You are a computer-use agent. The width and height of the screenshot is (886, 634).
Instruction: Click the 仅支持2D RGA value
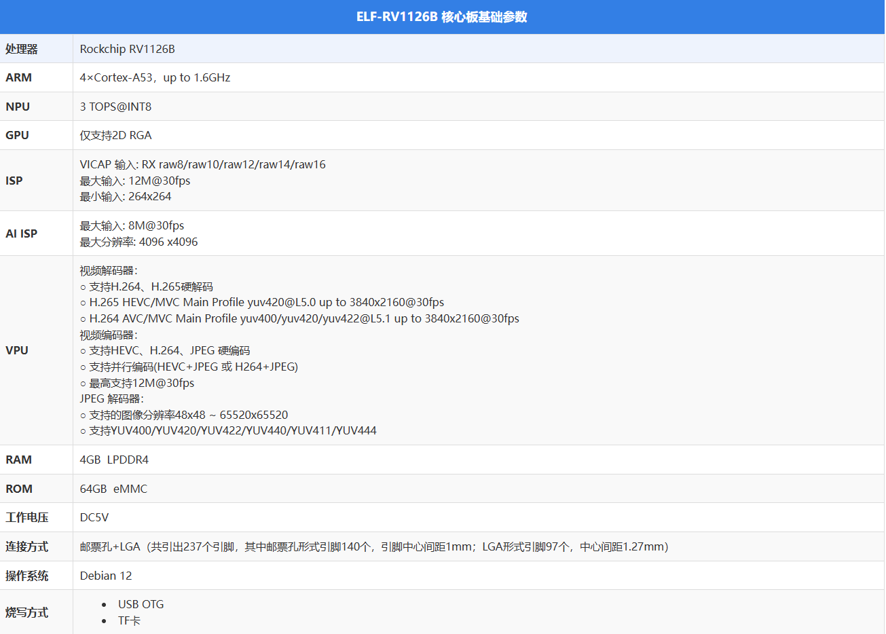[115, 135]
